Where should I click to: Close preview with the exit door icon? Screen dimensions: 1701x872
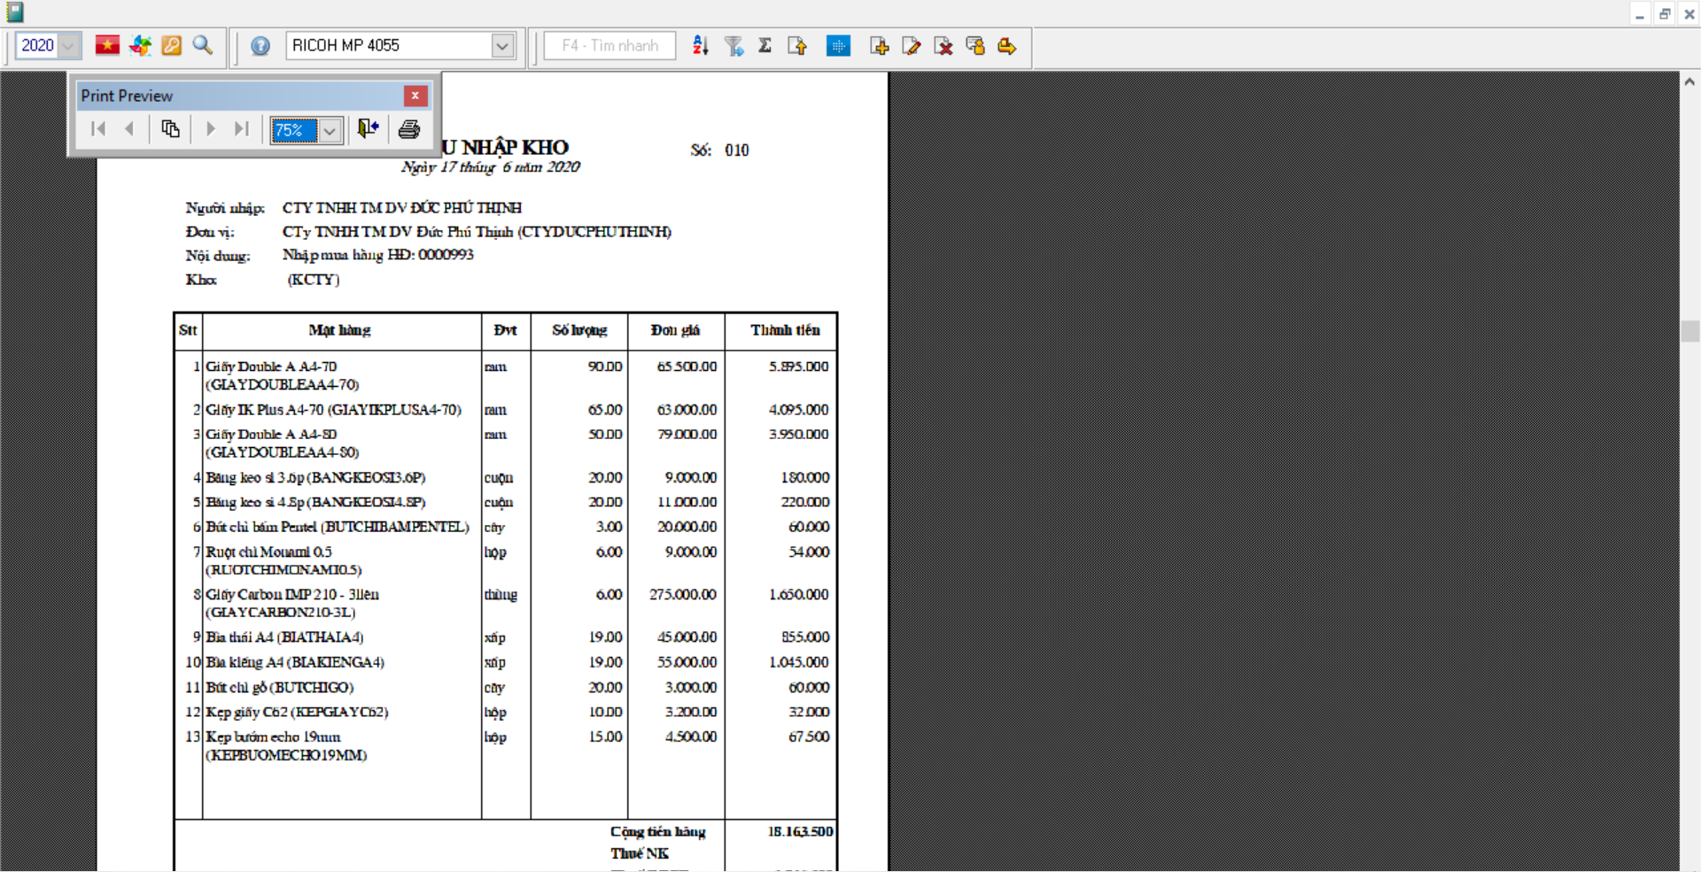click(369, 129)
